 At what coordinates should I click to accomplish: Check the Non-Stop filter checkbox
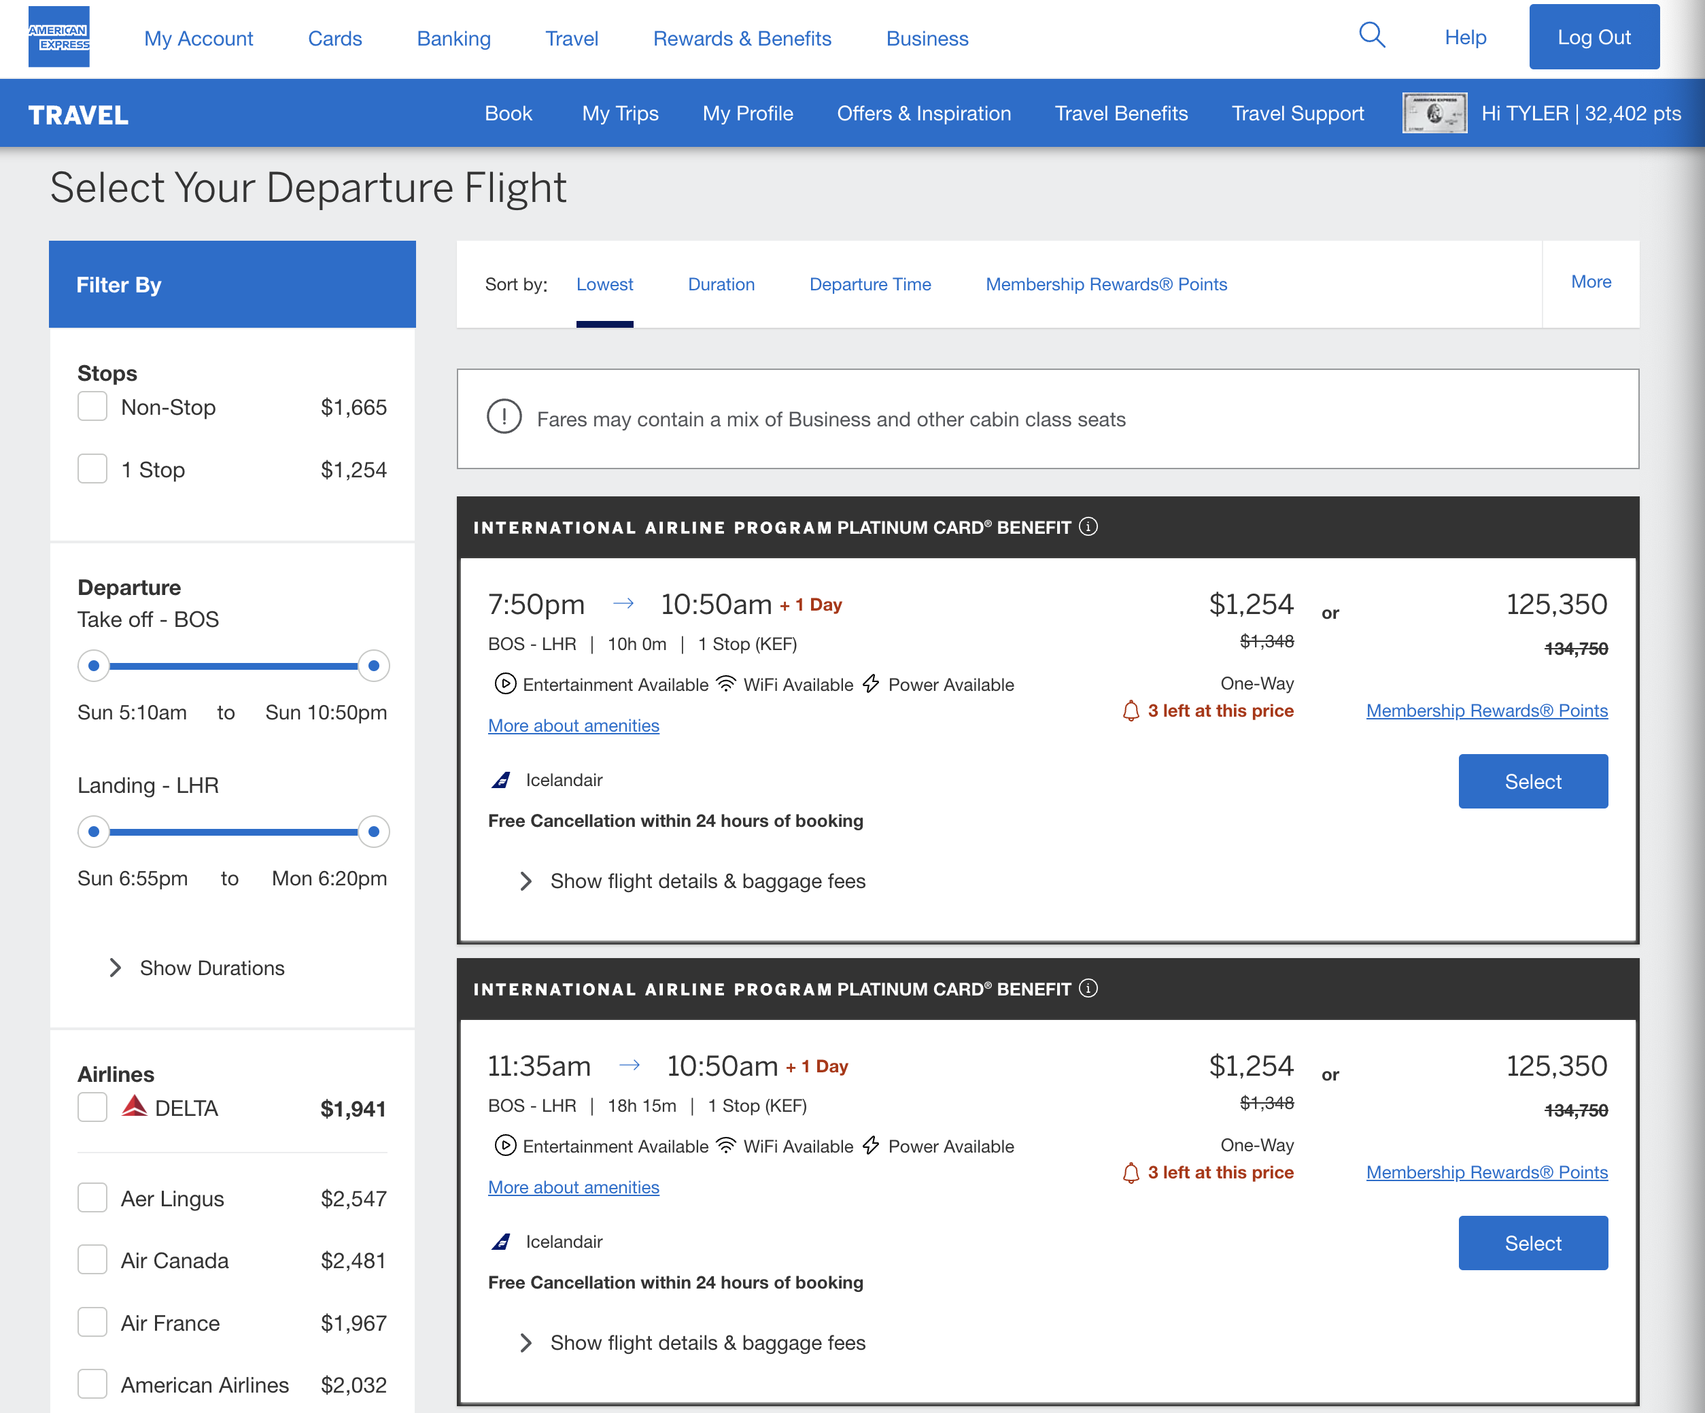[92, 407]
